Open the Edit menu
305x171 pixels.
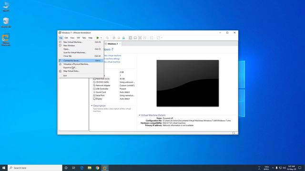click(66, 38)
